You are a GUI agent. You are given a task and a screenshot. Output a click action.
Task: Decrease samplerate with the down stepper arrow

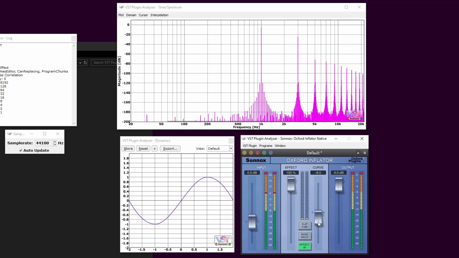point(55,144)
